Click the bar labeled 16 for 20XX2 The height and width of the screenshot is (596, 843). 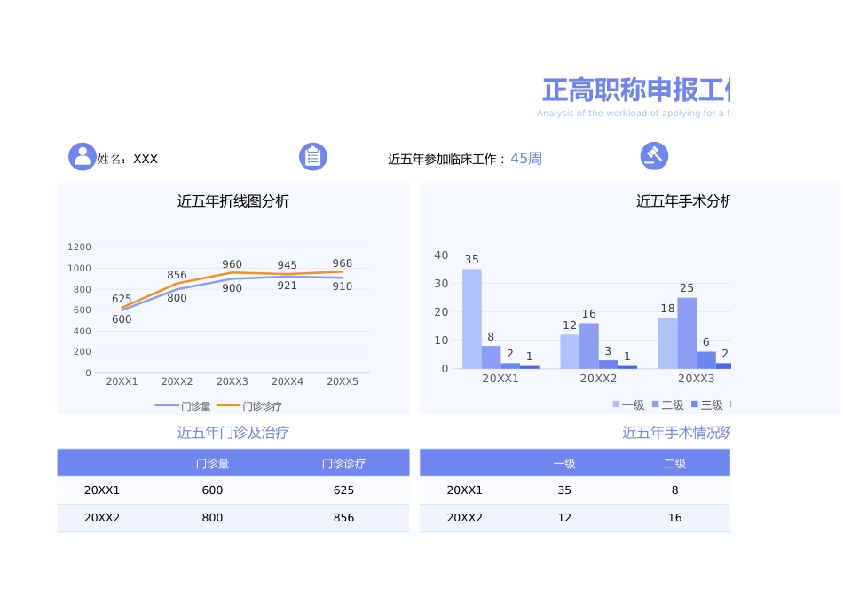[589, 346]
